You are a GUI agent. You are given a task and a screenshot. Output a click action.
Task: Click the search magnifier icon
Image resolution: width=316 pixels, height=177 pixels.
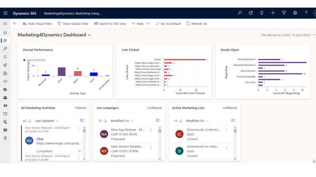(240, 13)
